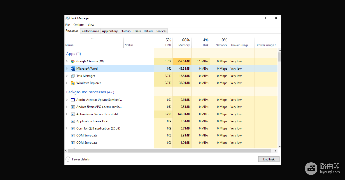Sort by the Disk column header
Viewport: 345px width, 180px height.
tap(201, 42)
